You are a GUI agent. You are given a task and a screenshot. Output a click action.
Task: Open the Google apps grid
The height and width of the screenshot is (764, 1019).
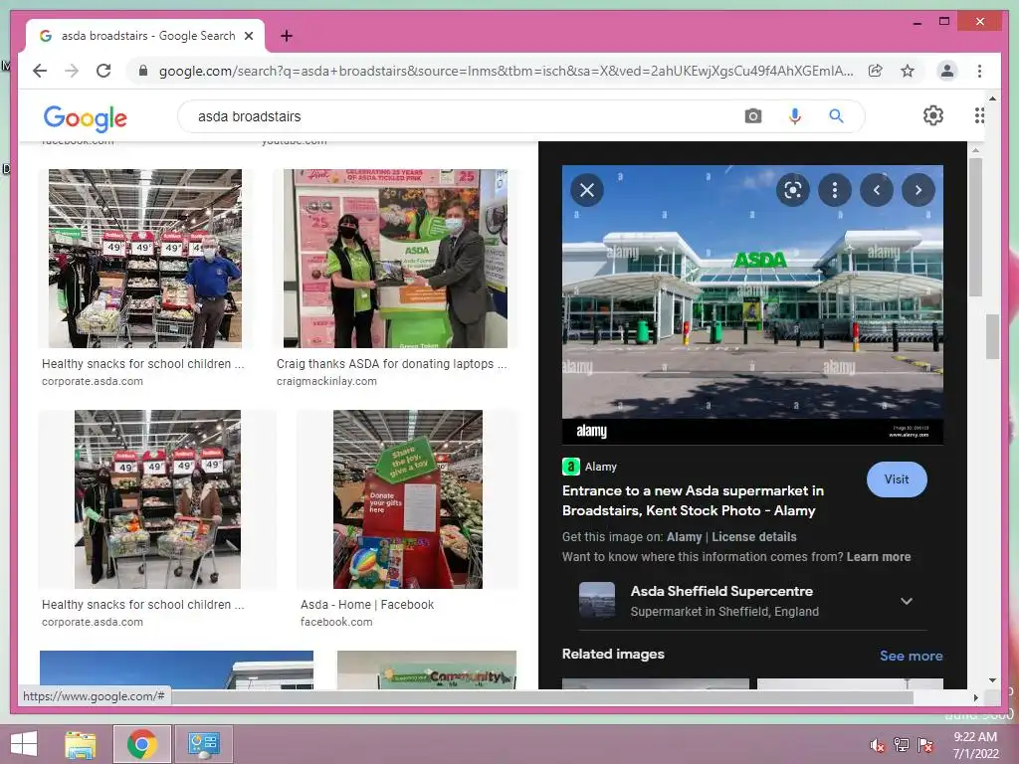pyautogui.click(x=979, y=115)
